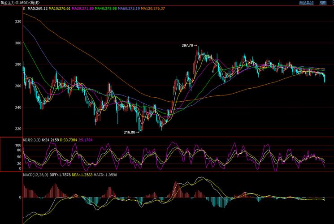The height and width of the screenshot is (224, 334).
Task: Select the MA60:275.19 indicator label
Action: tap(129, 9)
